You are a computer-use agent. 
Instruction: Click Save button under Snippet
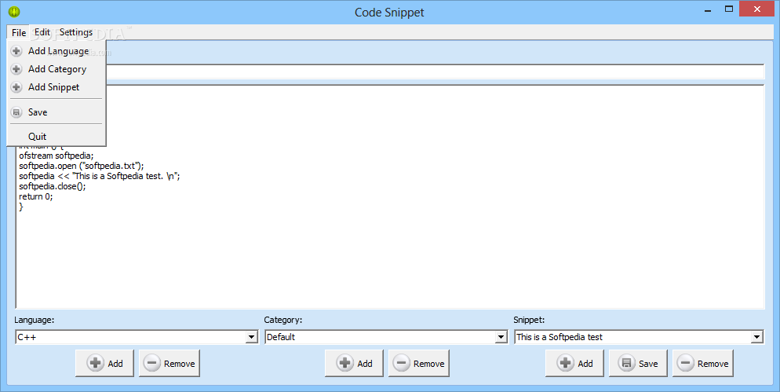pyautogui.click(x=638, y=363)
